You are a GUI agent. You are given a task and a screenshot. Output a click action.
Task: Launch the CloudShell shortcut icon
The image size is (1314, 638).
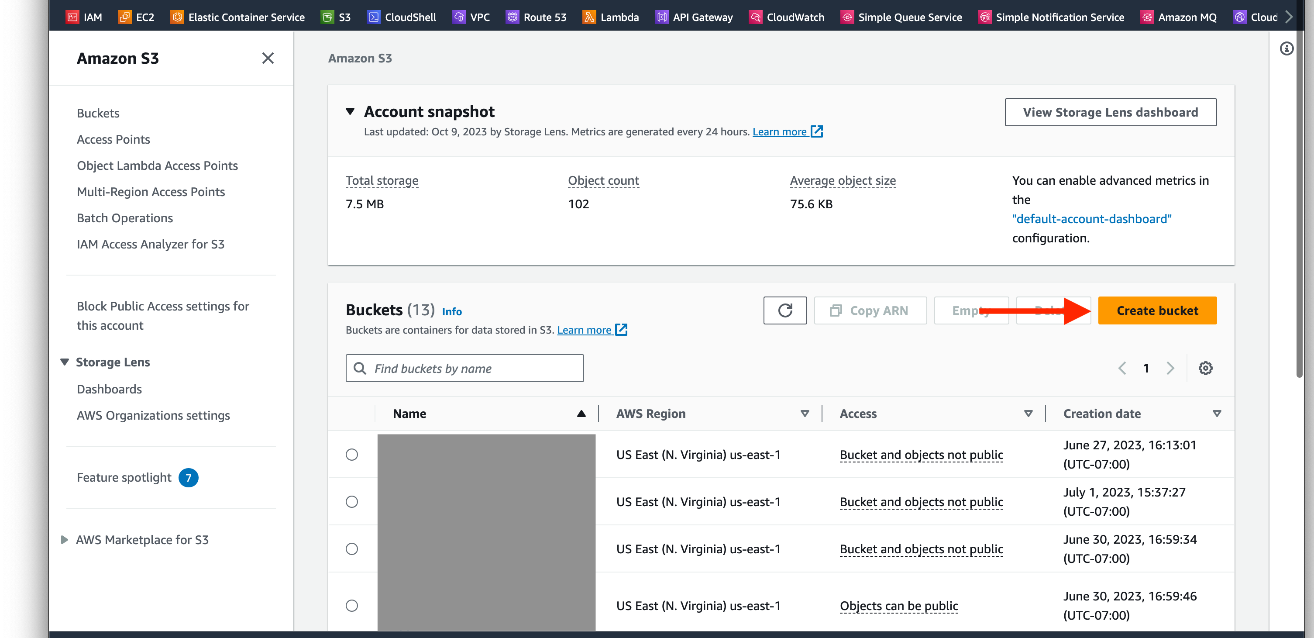click(x=373, y=17)
